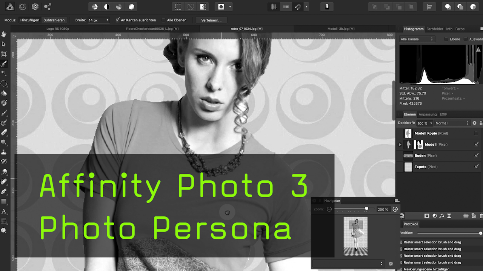483x271 pixels.
Task: Apply Auto Levels from the top toolbar
Action: pos(95,7)
